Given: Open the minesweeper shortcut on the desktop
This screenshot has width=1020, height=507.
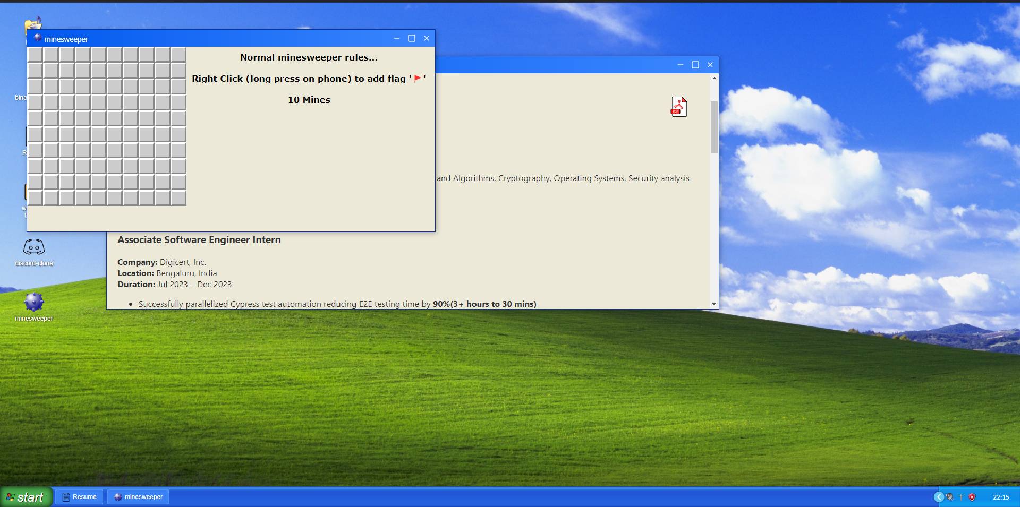Looking at the screenshot, I should pos(34,307).
